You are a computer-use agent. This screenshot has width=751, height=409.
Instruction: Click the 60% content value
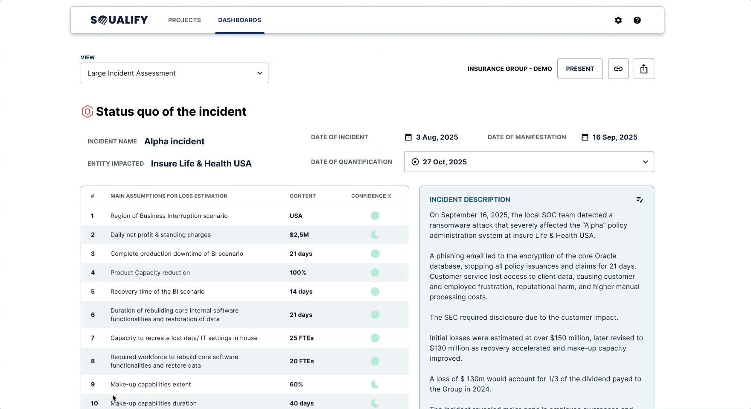coord(296,384)
